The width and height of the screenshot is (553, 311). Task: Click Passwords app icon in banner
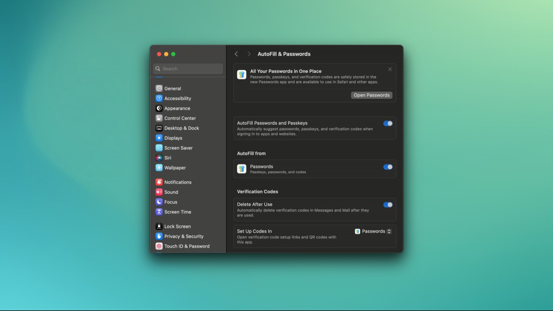point(242,75)
